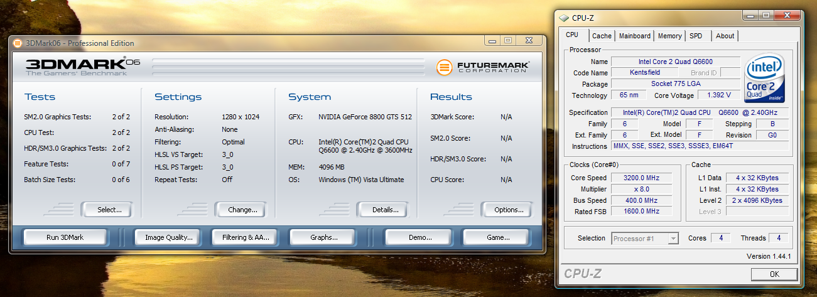The width and height of the screenshot is (817, 297).
Task: Minimize the CPU-Z window
Action: 750,16
